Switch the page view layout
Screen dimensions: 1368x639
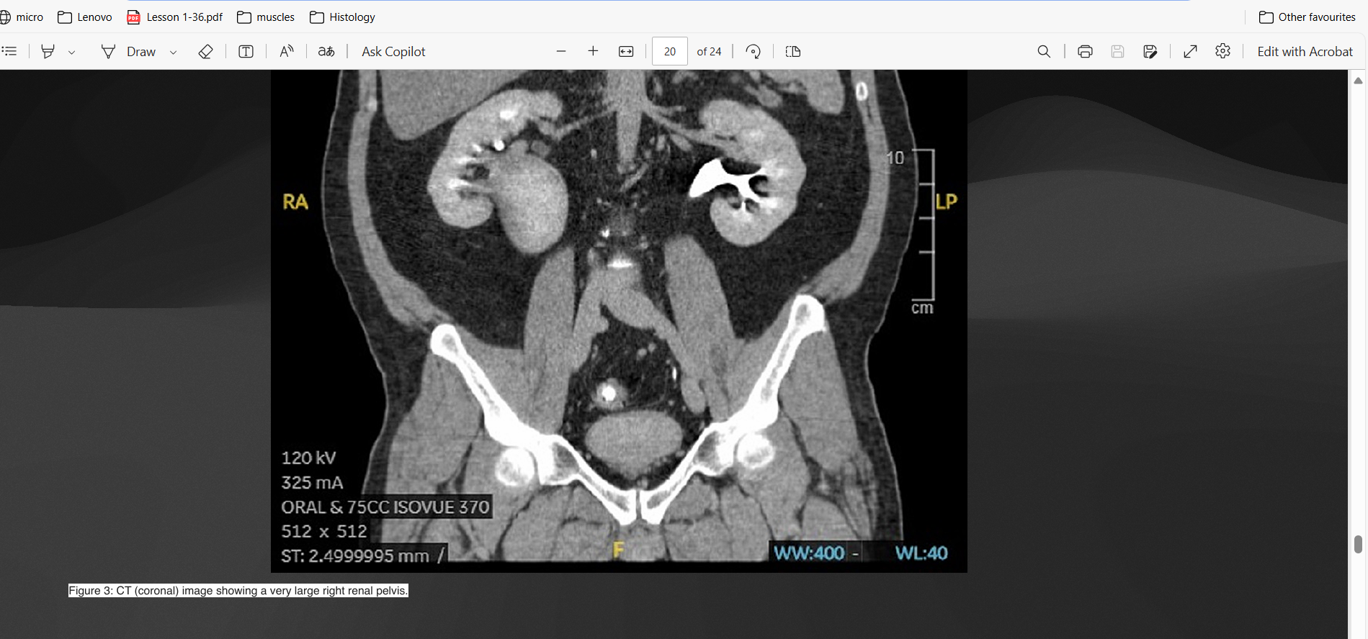[793, 51]
